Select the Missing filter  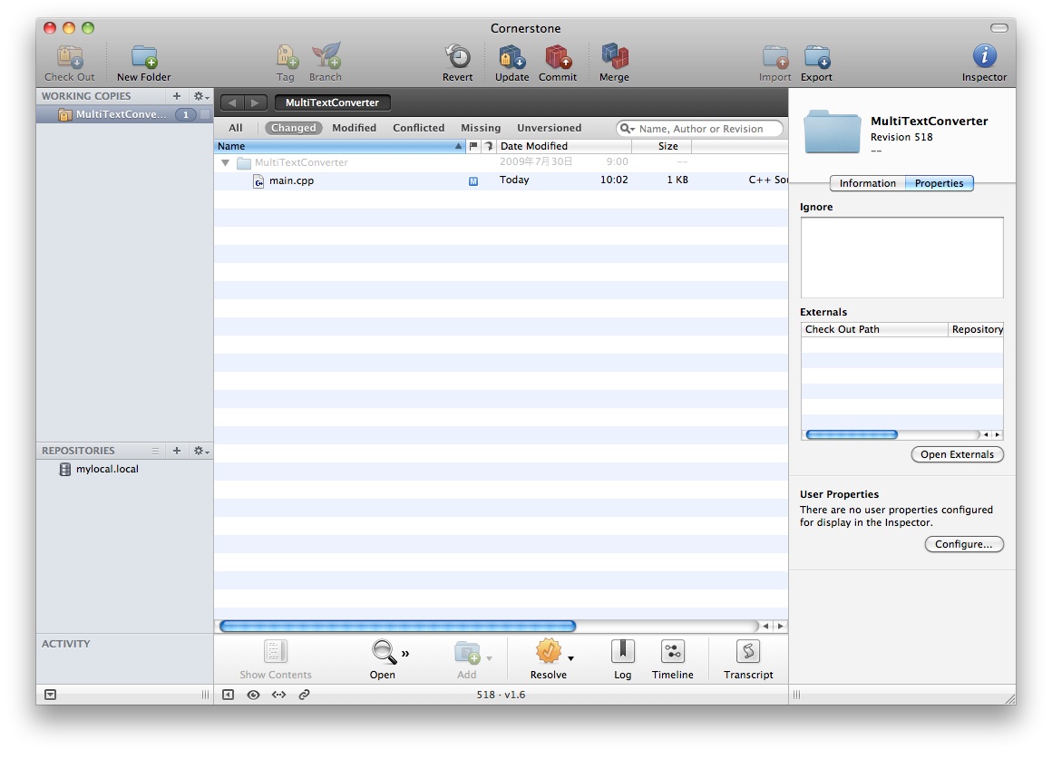pyautogui.click(x=481, y=128)
